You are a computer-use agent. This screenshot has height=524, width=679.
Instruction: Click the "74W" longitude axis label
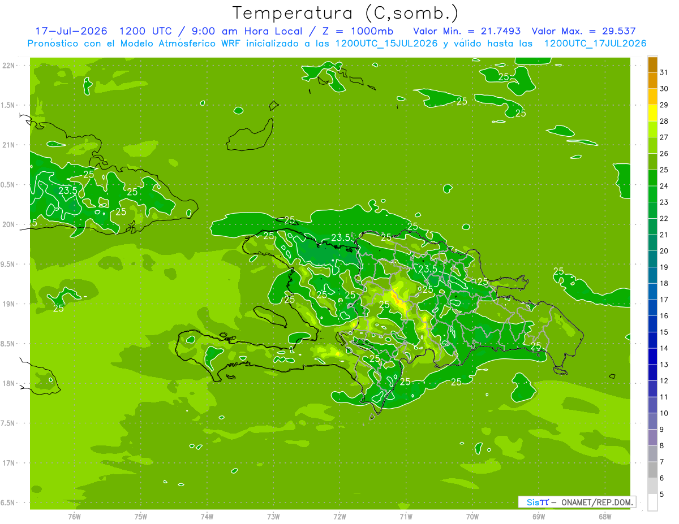click(x=207, y=517)
